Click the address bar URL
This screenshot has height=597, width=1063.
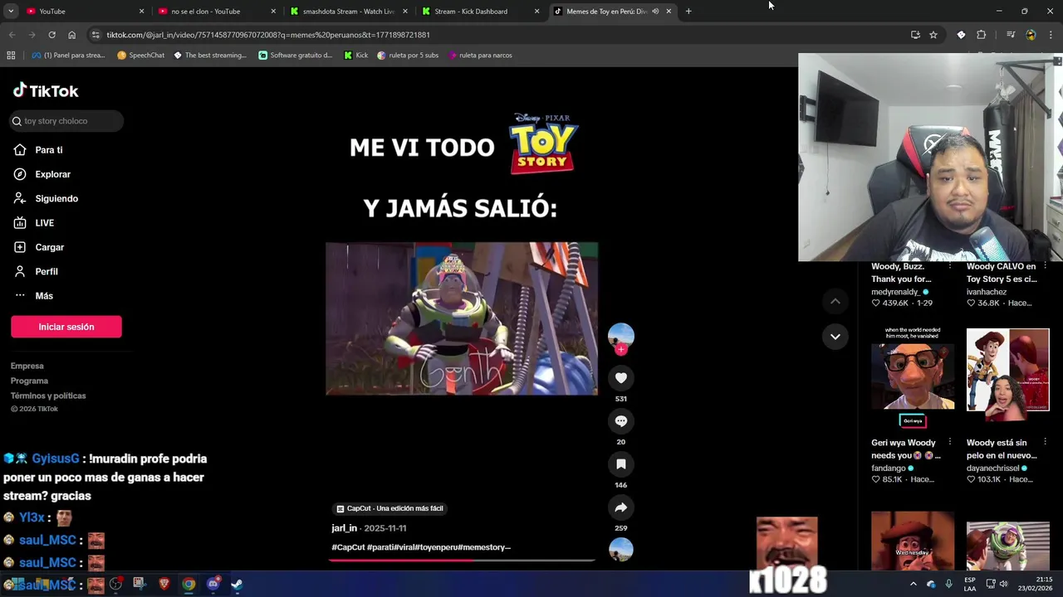(x=268, y=35)
